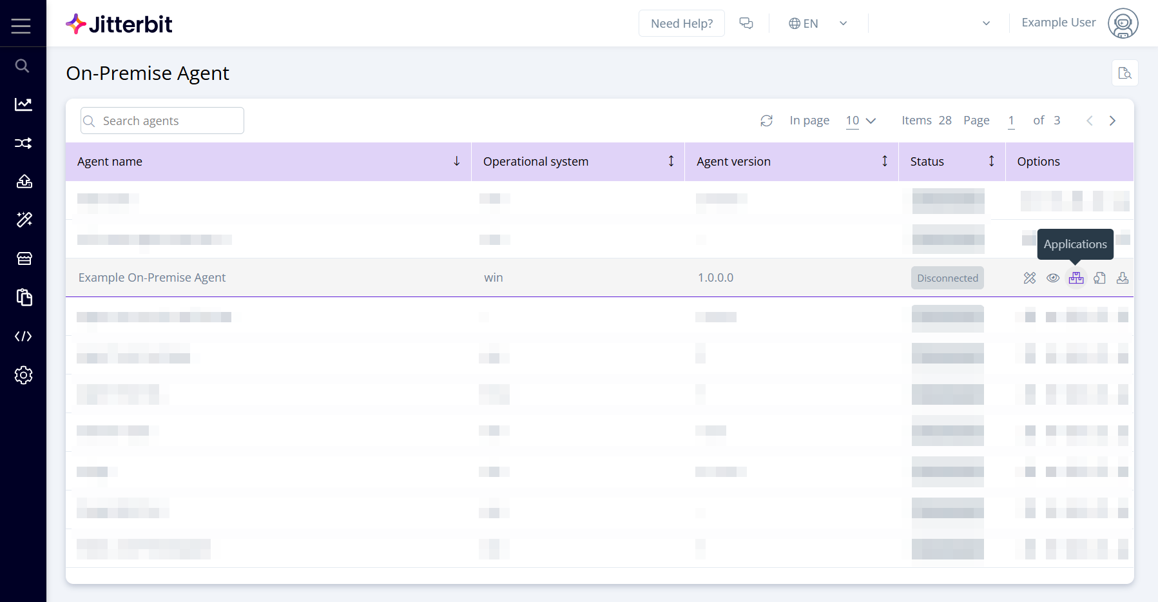
Task: Toggle sort on the Agent name column
Action: [457, 161]
